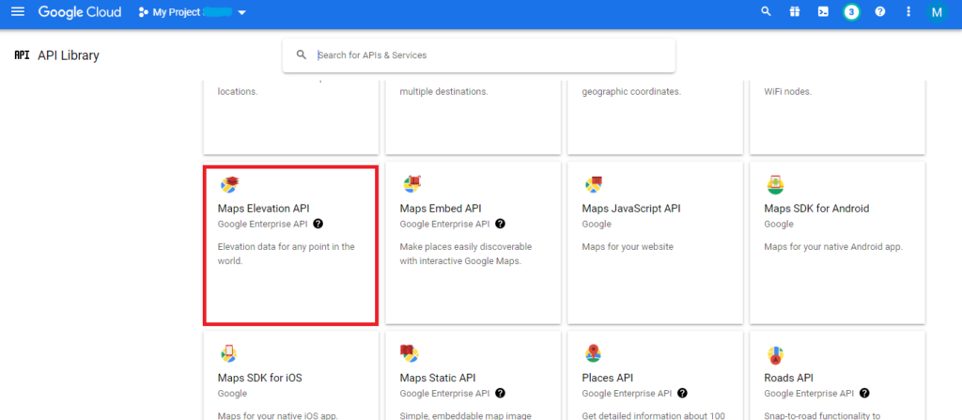This screenshot has width=962, height=420.
Task: Open the M account avatar
Action: [x=937, y=12]
